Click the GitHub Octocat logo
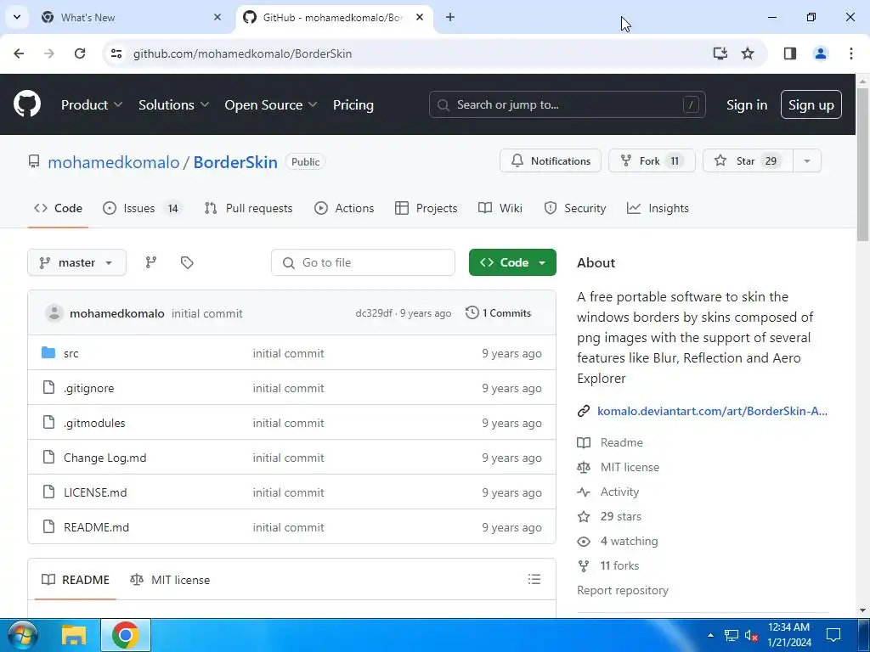Image resolution: width=870 pixels, height=652 pixels. [27, 104]
